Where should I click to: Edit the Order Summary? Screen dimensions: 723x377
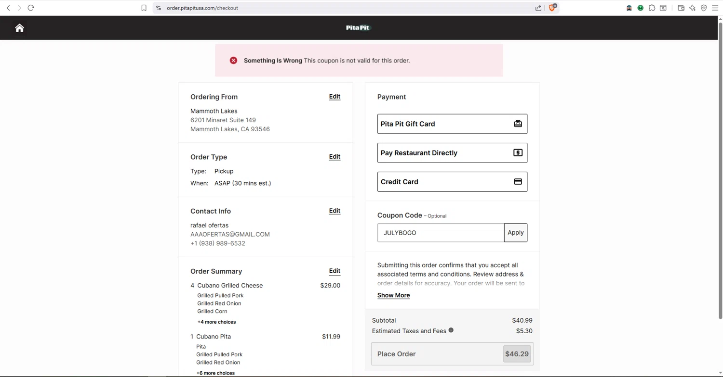coord(335,271)
